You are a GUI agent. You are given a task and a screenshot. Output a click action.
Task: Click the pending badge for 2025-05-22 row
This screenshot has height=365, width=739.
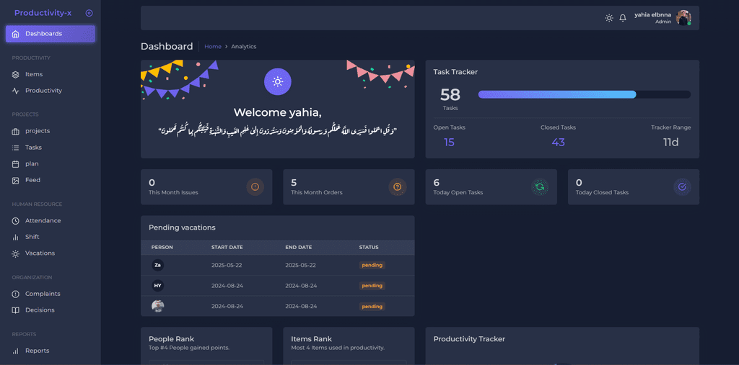(372, 265)
